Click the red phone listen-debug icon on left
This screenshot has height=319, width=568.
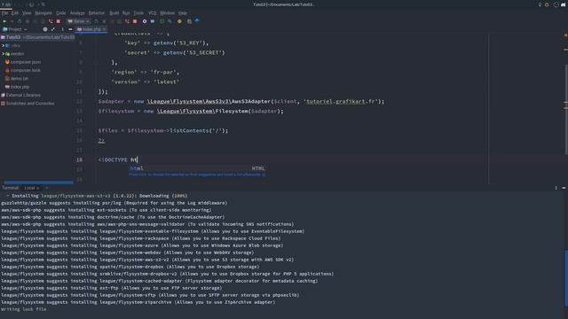click(x=51, y=21)
